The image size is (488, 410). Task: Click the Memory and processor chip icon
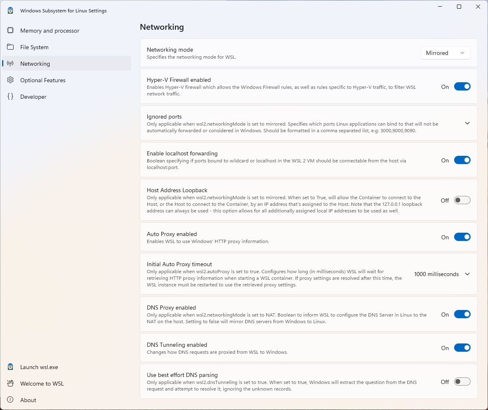10,31
